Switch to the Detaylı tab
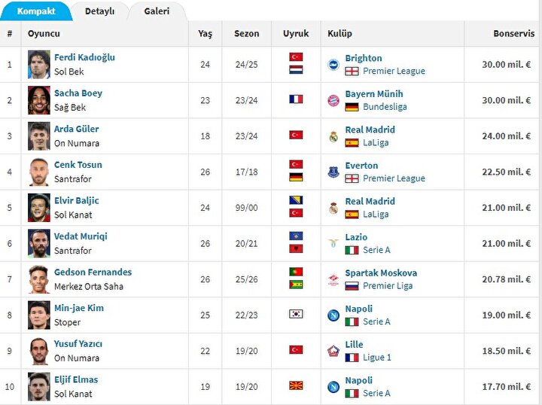Image resolution: width=542 pixels, height=405 pixels. [99, 11]
